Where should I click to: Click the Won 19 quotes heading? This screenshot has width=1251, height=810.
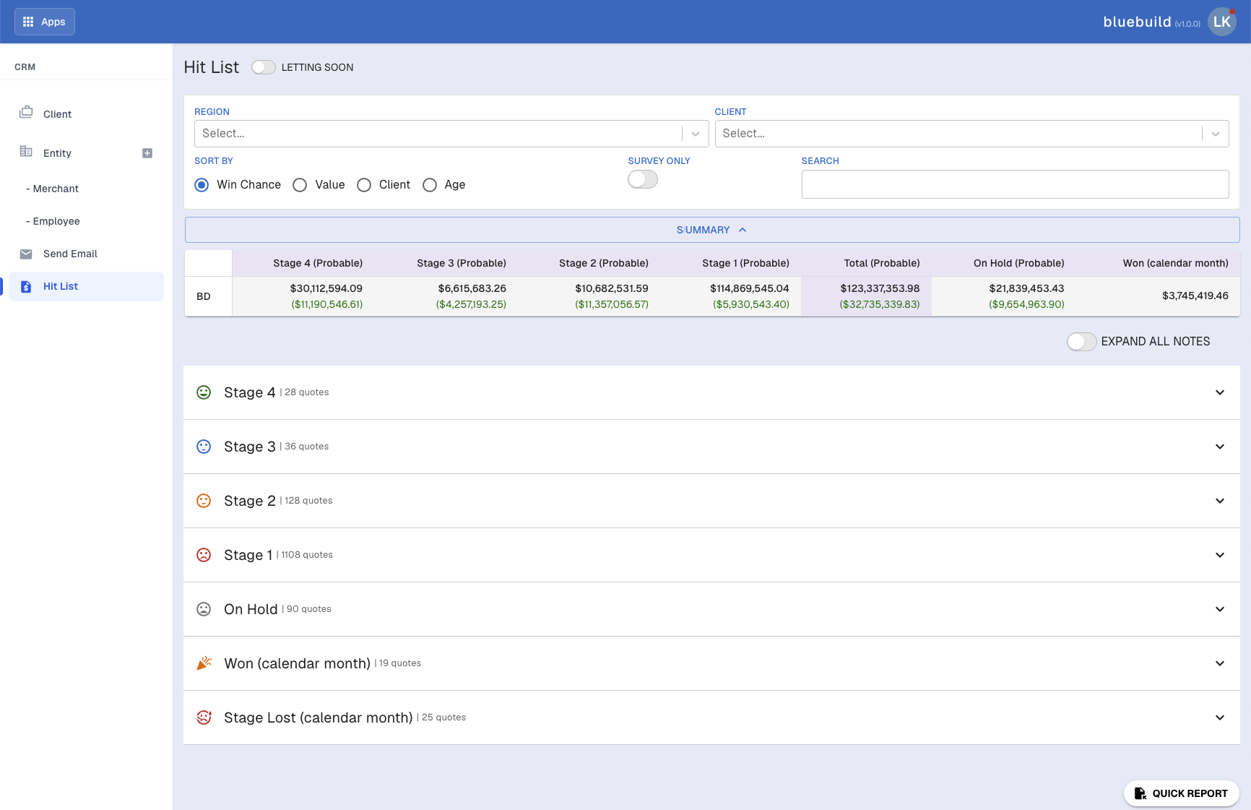point(322,663)
